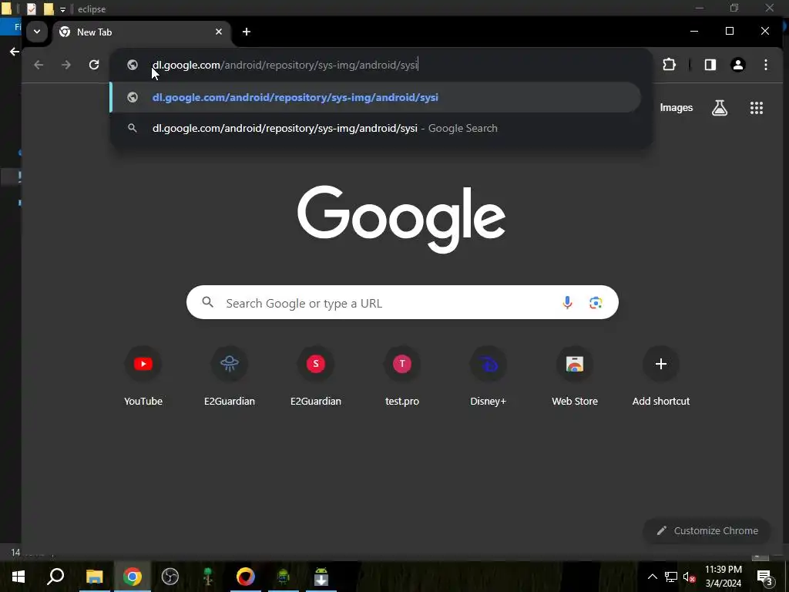Screen dimensions: 789x592
Task: Open the Windows Start menu
Action: tap(18, 577)
